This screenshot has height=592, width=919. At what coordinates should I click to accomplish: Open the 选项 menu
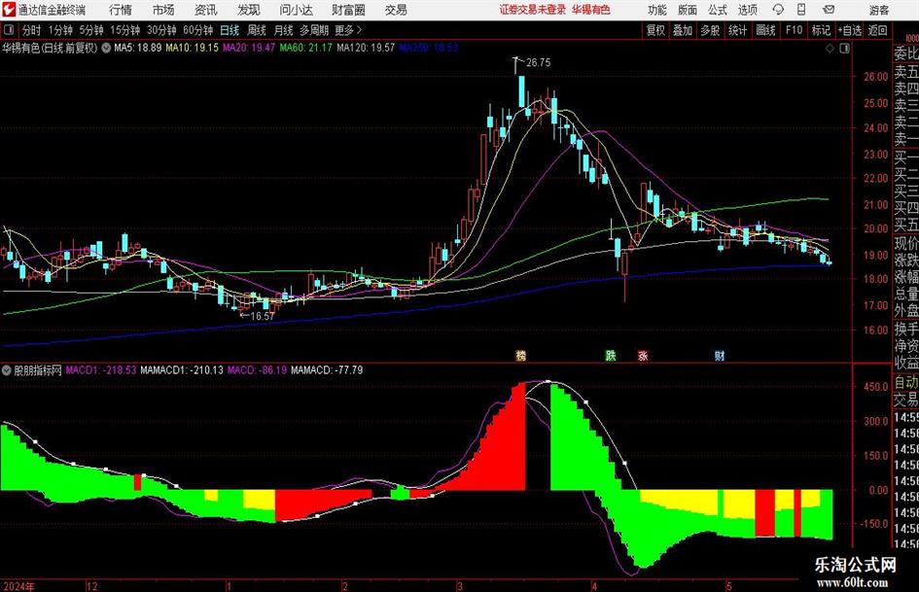[748, 10]
